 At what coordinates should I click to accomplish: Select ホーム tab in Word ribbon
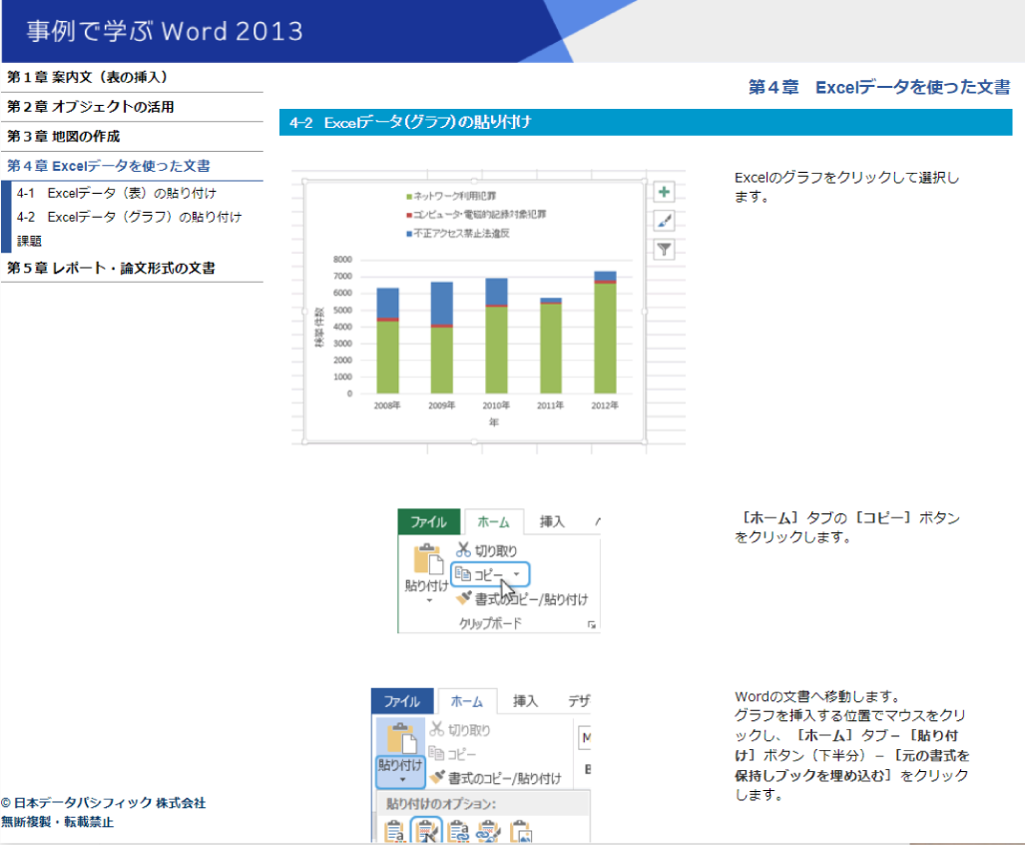(x=467, y=701)
